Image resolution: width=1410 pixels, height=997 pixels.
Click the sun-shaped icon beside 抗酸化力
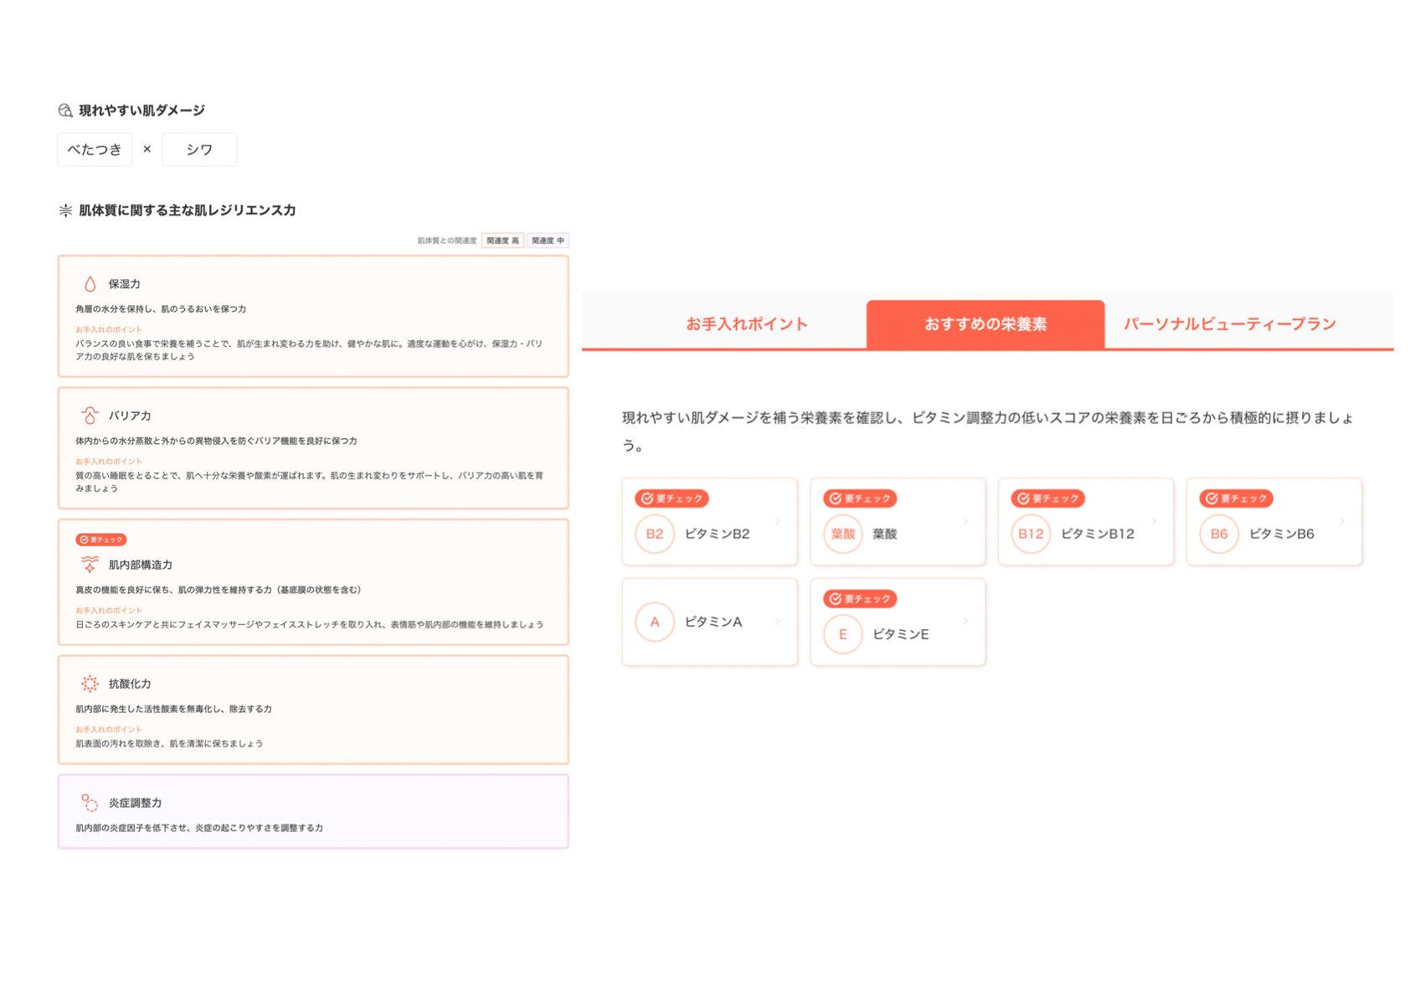click(x=90, y=684)
